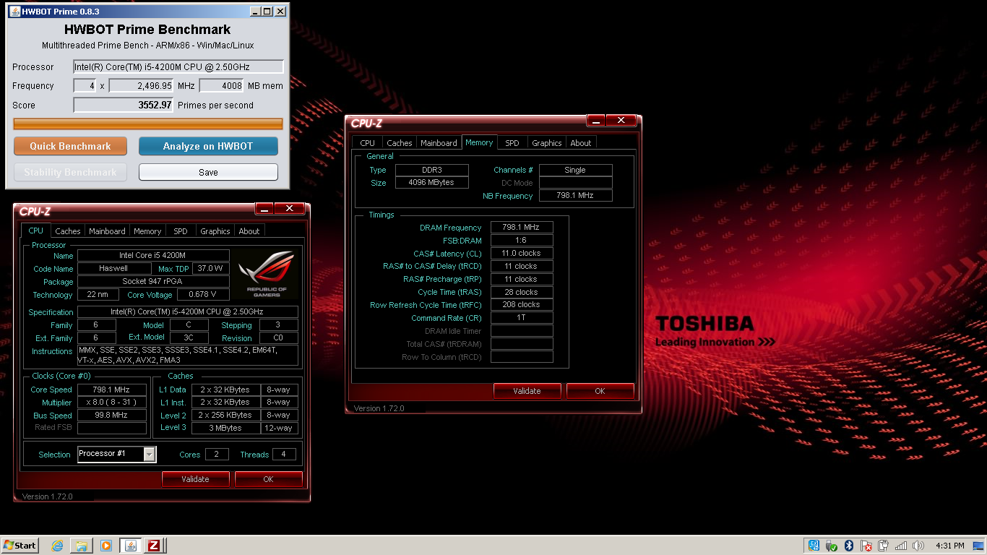Screen dimensions: 987x555
Task: Select the Mainboard tab in Memory window
Action: coord(439,143)
